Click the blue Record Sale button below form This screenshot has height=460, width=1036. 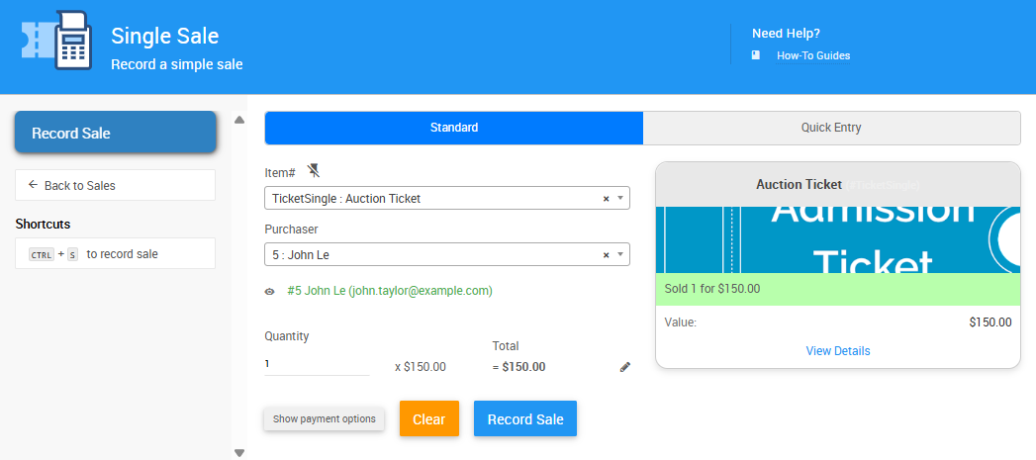(524, 418)
